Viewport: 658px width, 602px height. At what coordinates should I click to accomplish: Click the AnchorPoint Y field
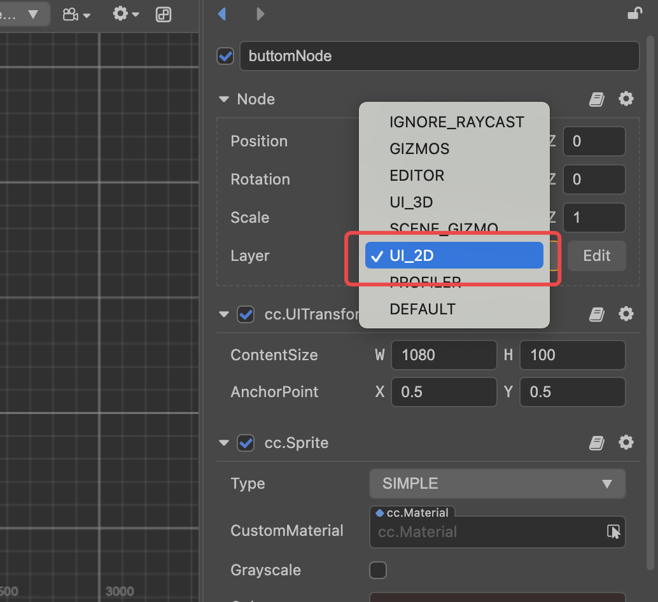[572, 392]
